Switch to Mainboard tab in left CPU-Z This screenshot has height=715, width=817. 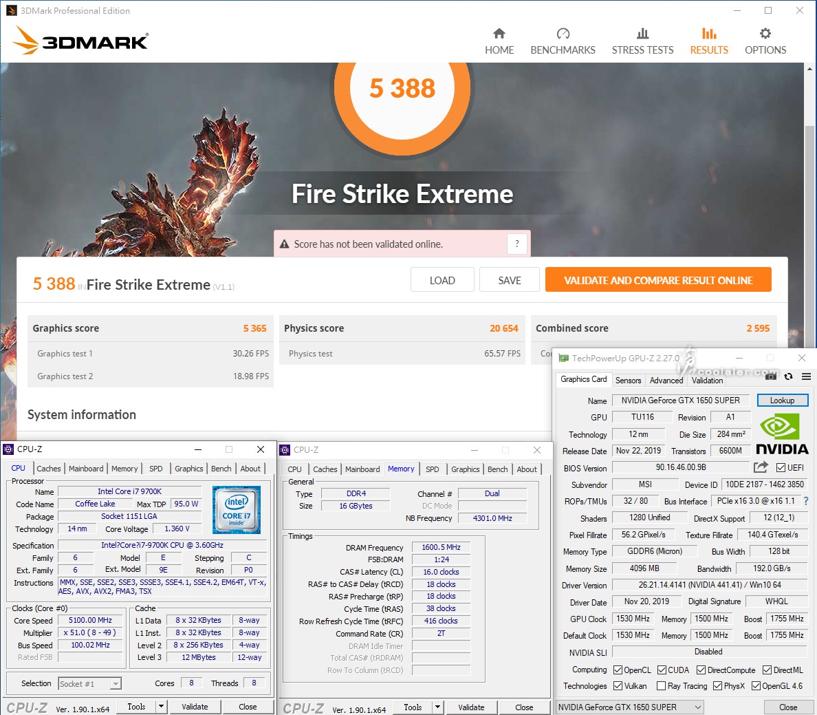(x=86, y=469)
